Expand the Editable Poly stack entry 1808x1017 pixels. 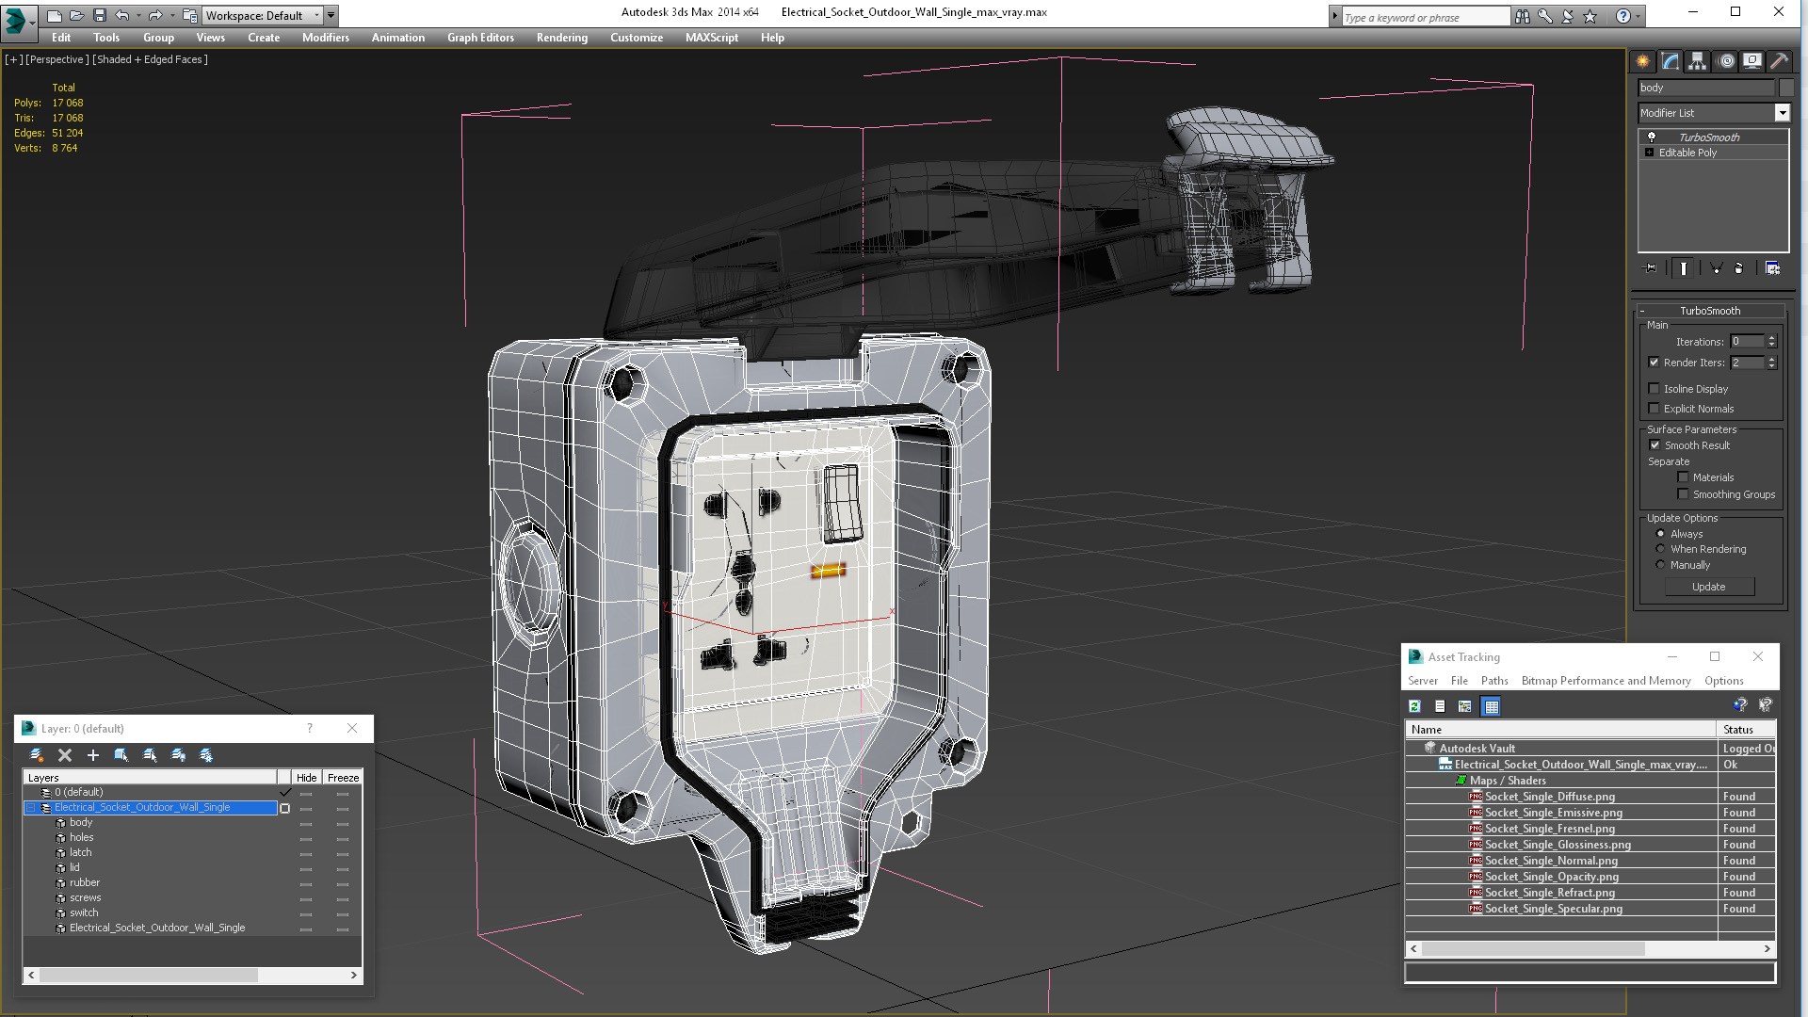[1649, 153]
